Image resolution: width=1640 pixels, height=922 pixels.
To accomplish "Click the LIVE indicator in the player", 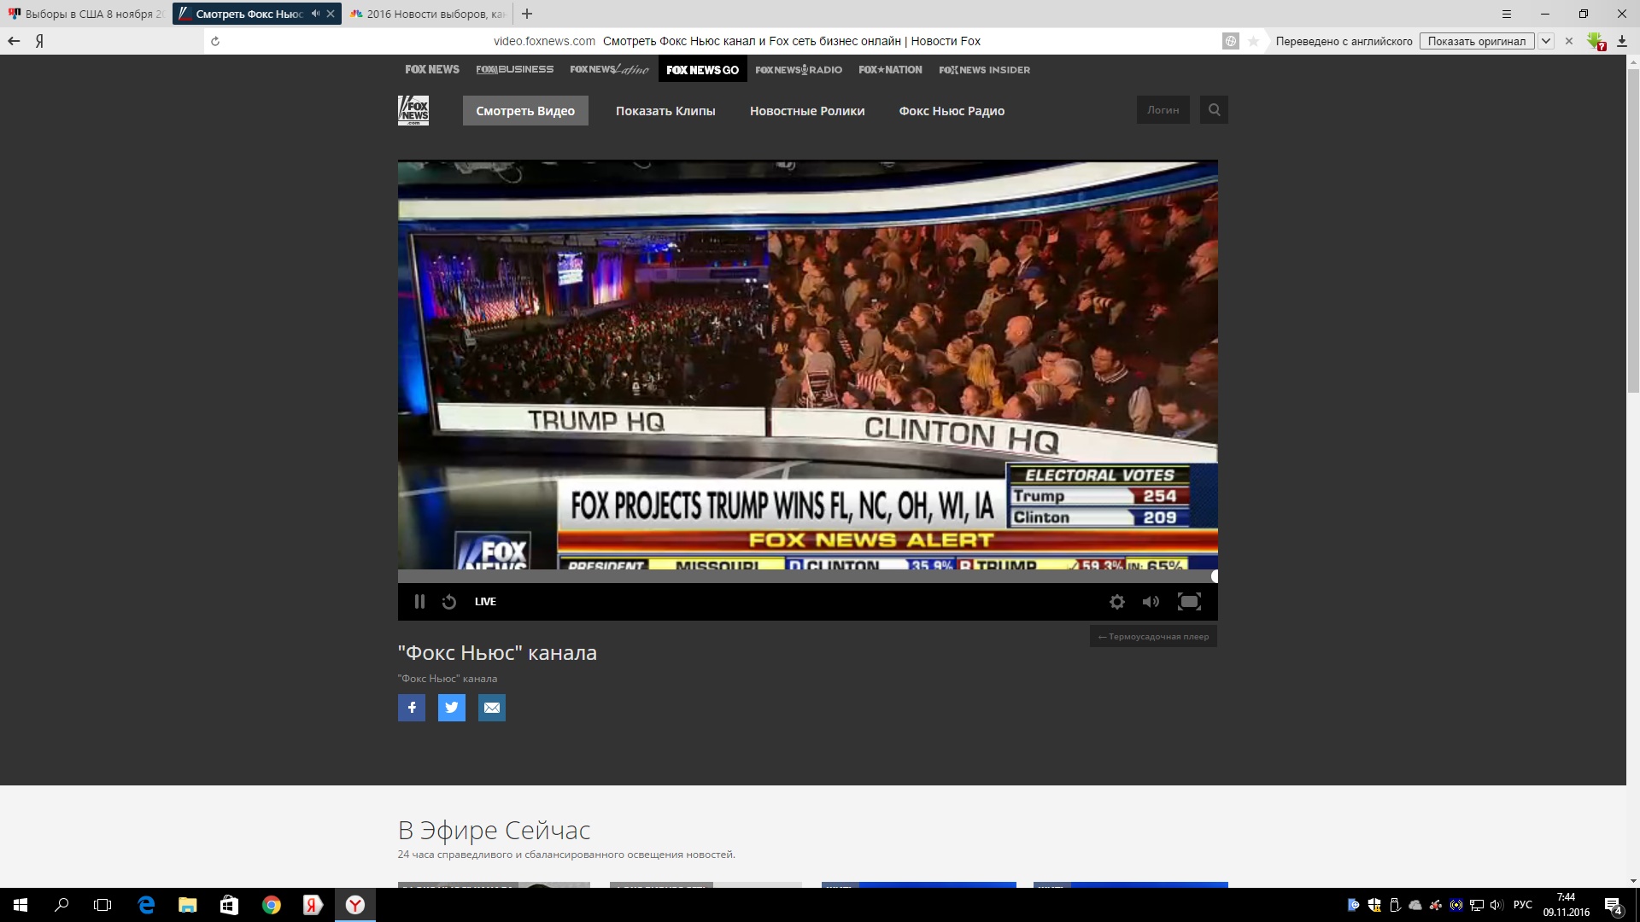I will tap(485, 602).
